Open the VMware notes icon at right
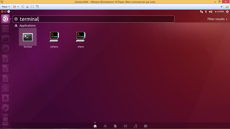 click(227, 7)
